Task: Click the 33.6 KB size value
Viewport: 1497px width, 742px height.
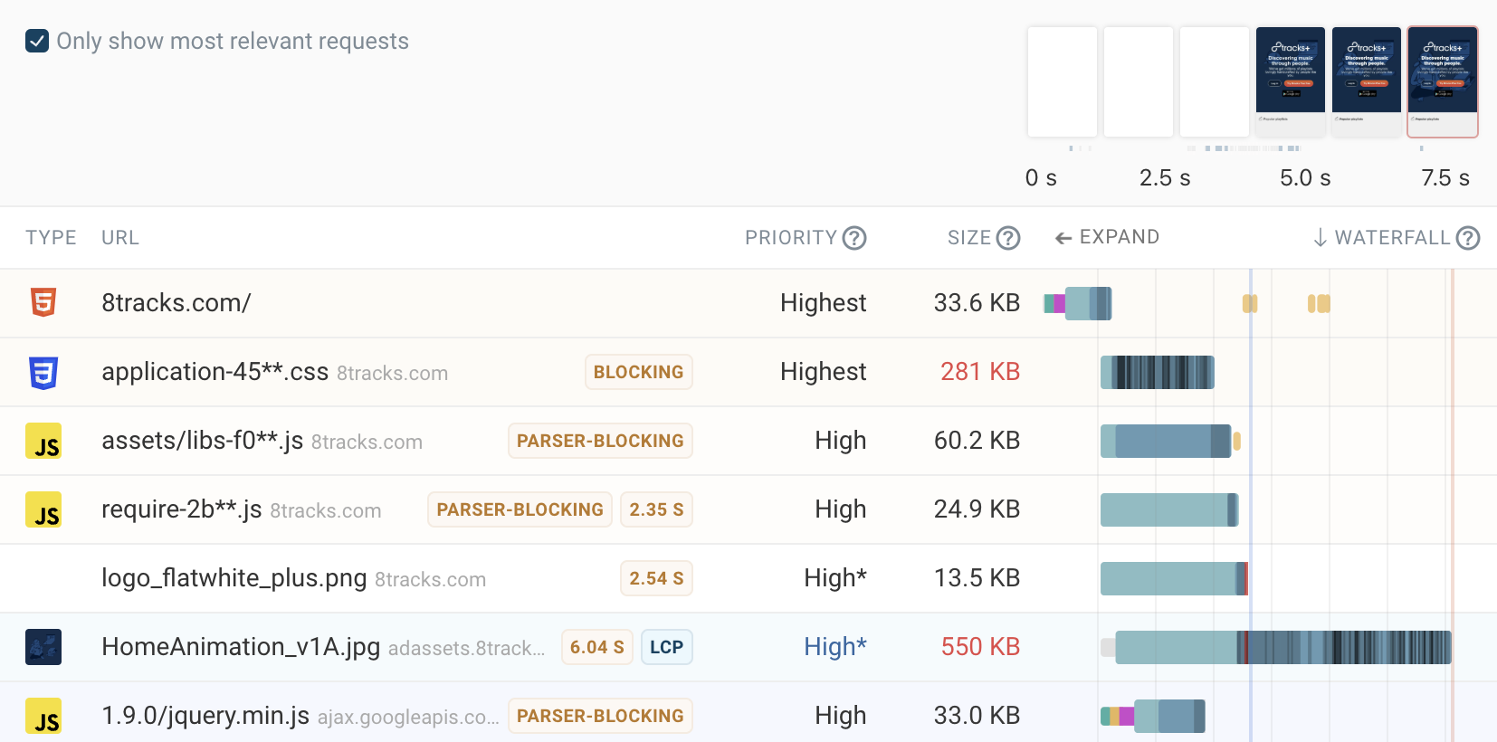Action: tap(977, 303)
